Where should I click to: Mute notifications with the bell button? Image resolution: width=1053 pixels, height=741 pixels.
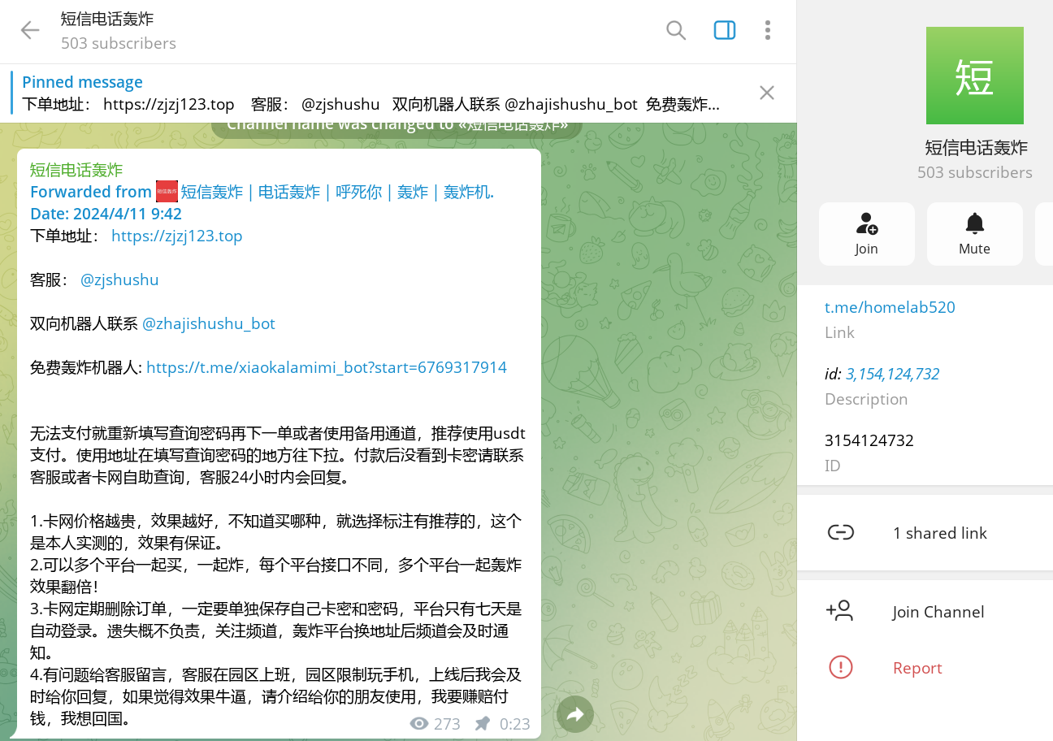click(x=974, y=233)
